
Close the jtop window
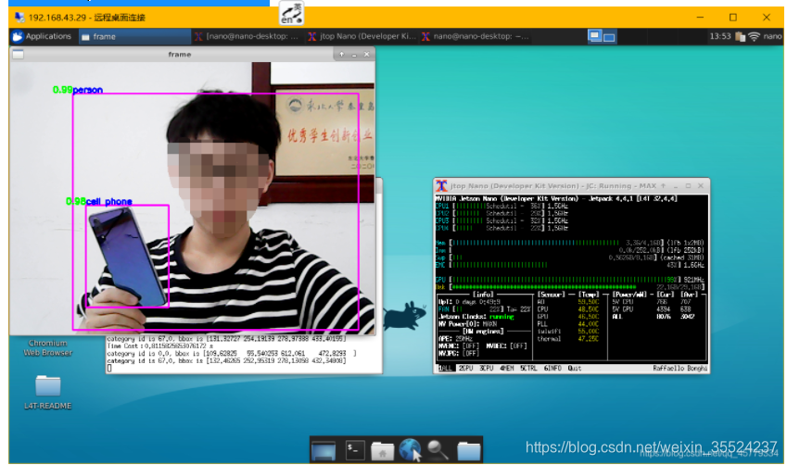(x=701, y=185)
